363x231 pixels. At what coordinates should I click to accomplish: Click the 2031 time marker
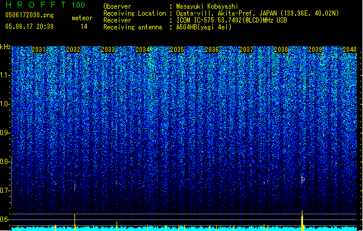(x=39, y=50)
